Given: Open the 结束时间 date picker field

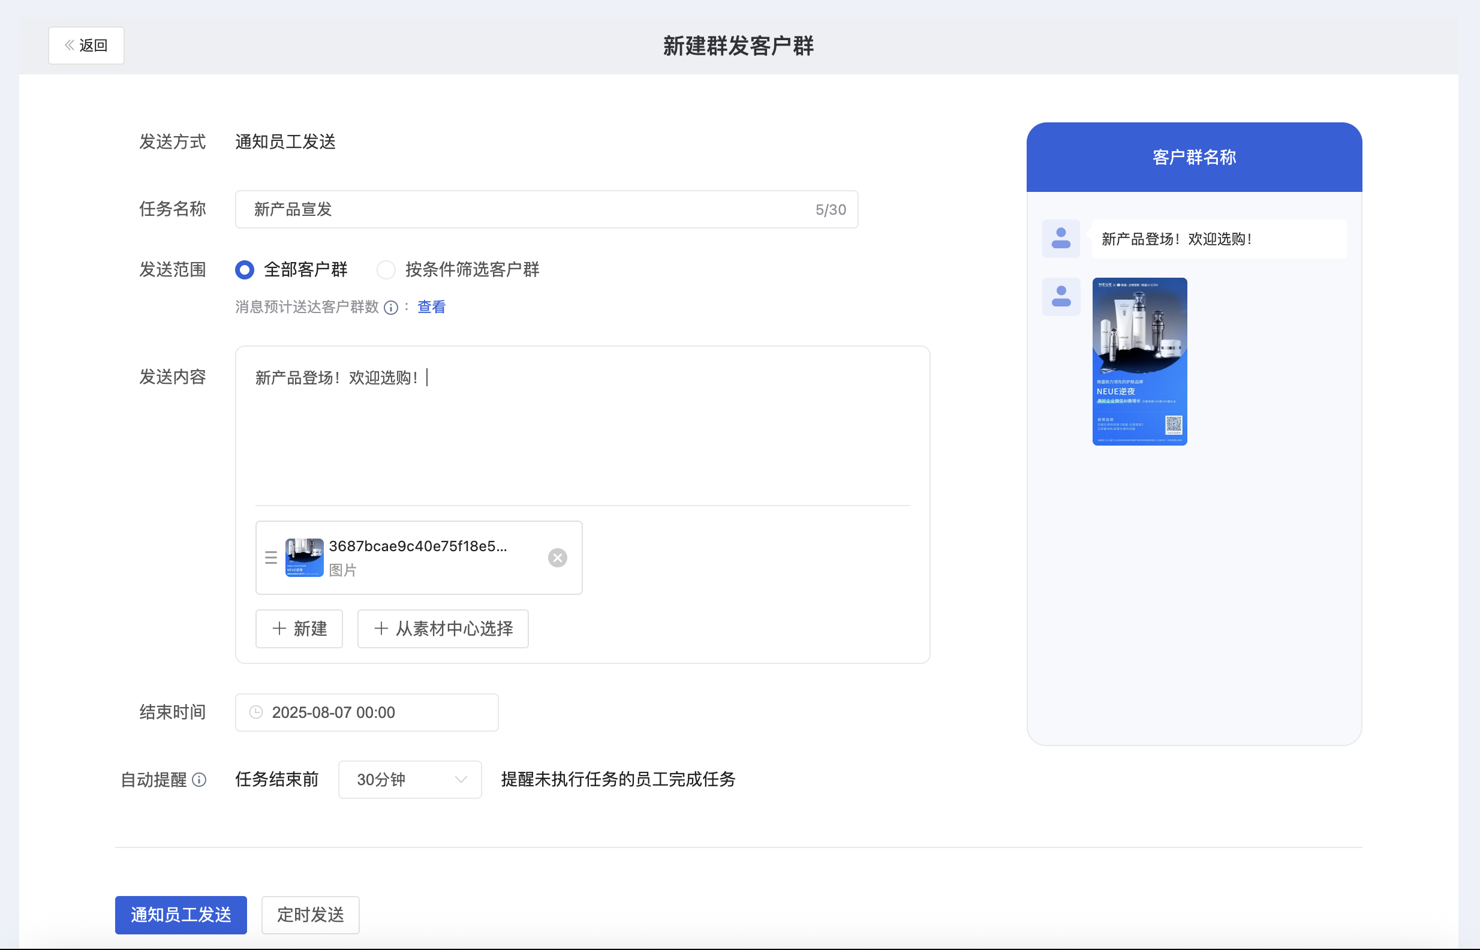Looking at the screenshot, I should pyautogui.click(x=367, y=712).
